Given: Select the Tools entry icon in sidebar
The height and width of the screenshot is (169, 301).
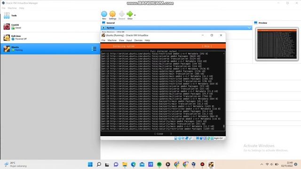Looking at the screenshot, I should point(7,15).
